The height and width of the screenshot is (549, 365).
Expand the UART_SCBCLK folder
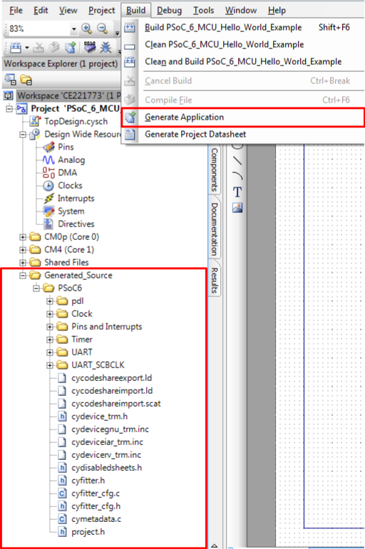[x=49, y=365]
